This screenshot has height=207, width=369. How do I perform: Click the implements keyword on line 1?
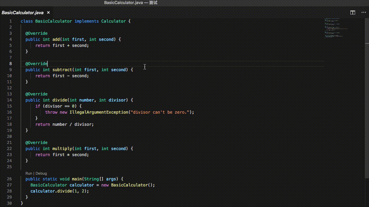[87, 21]
